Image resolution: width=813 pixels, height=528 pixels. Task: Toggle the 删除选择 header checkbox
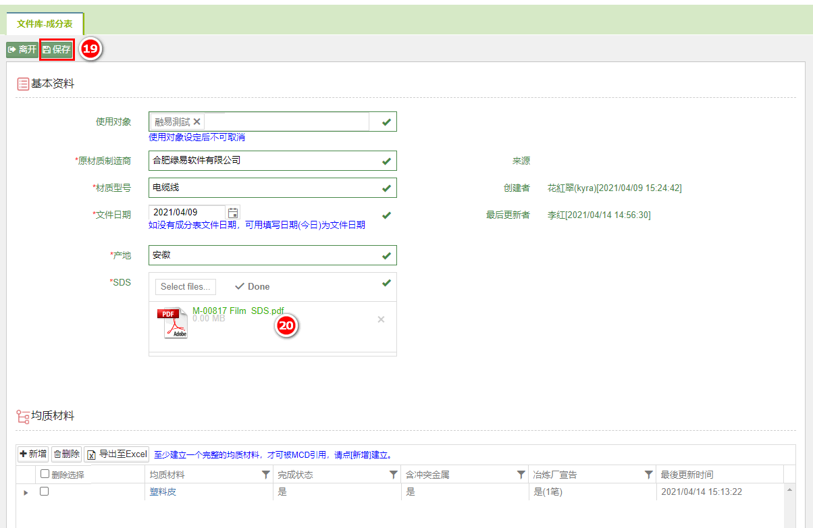click(45, 474)
